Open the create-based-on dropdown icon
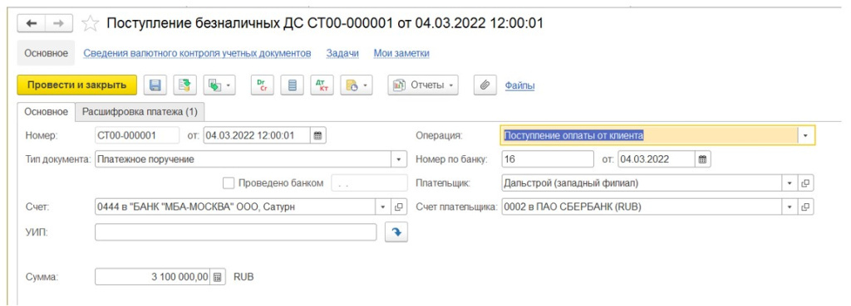The width and height of the screenshot is (851, 306). pos(219,85)
